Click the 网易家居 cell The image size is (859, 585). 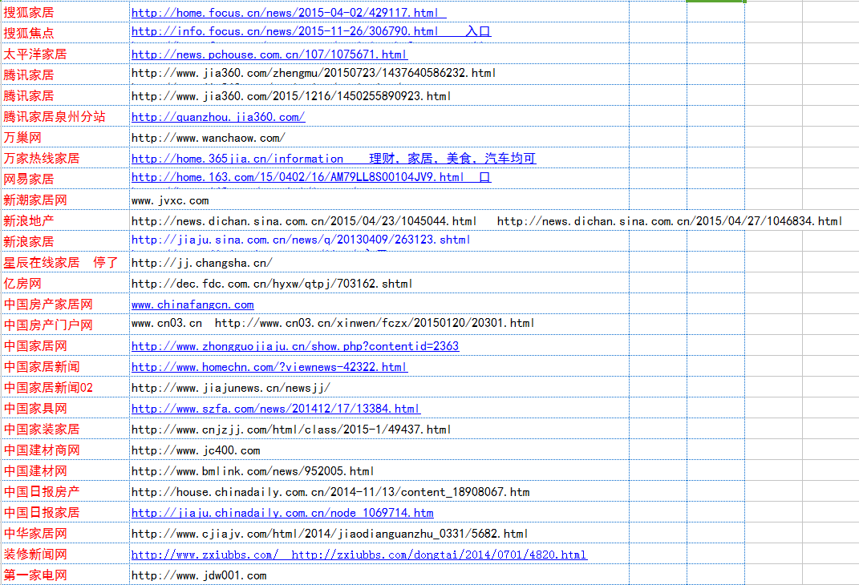click(x=66, y=179)
